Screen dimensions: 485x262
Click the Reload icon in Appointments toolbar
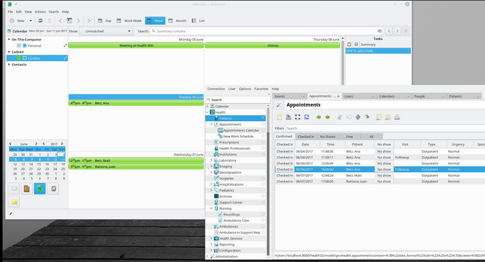point(307,117)
